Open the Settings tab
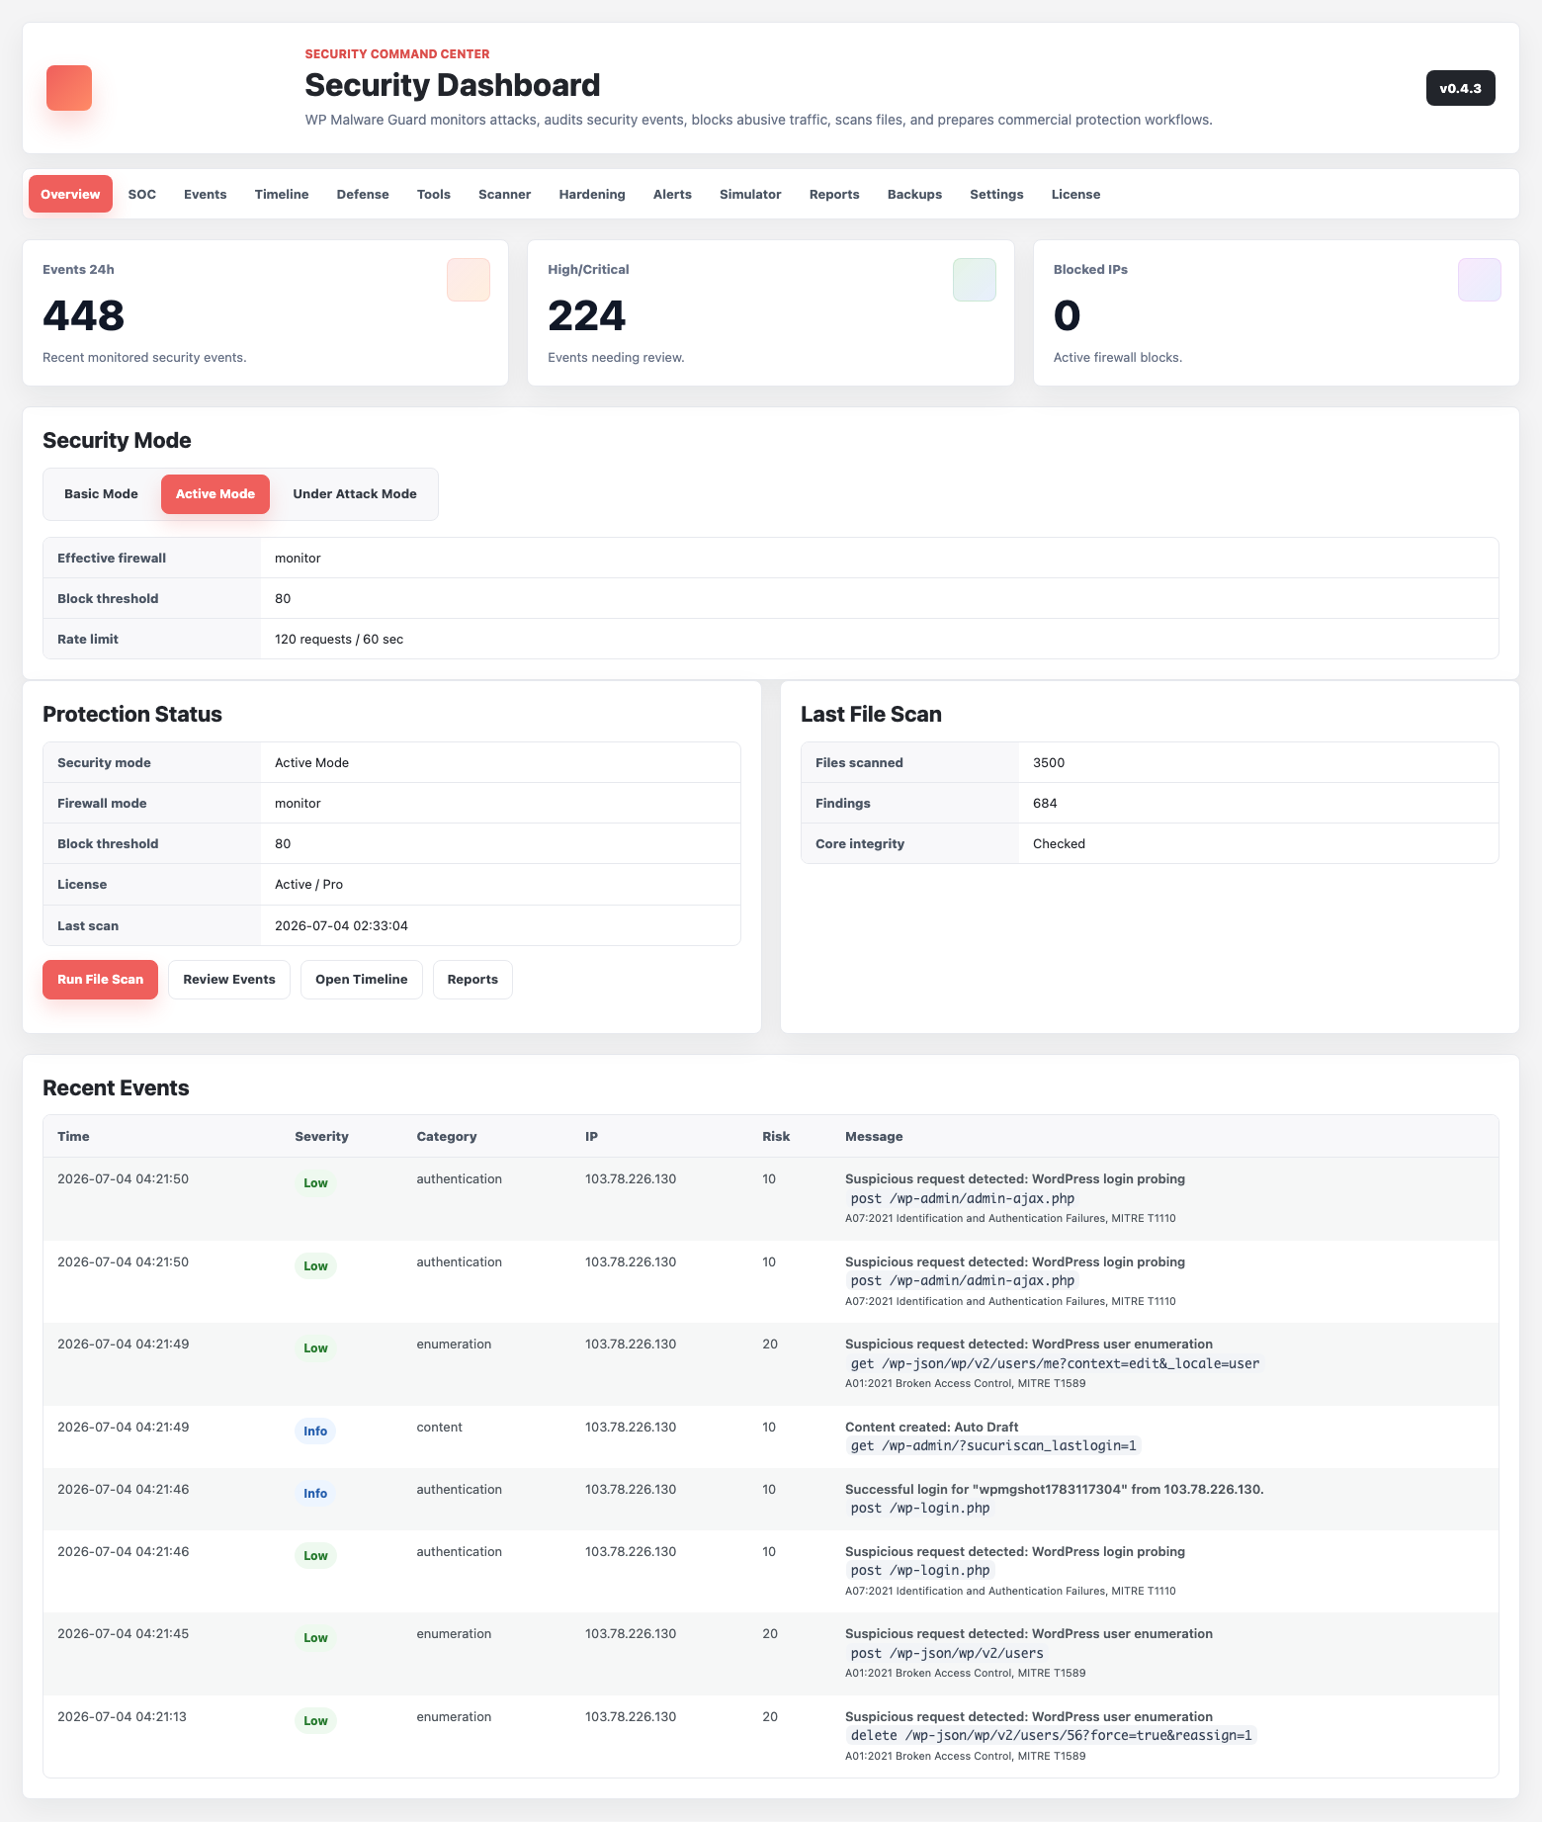Image resolution: width=1542 pixels, height=1822 pixels. pos(996,194)
